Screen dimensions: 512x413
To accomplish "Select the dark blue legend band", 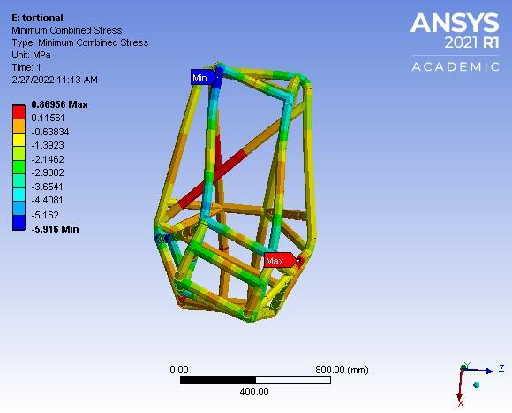I will [19, 223].
